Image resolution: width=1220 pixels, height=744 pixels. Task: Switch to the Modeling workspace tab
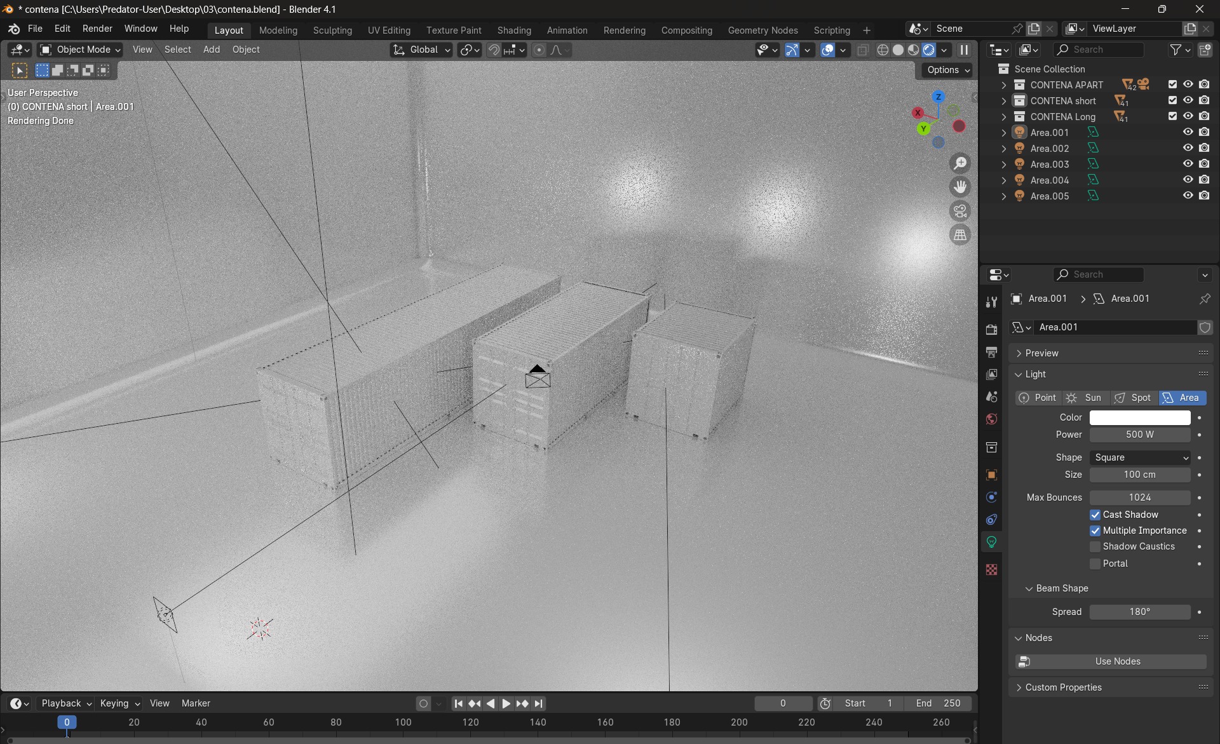[x=278, y=30]
